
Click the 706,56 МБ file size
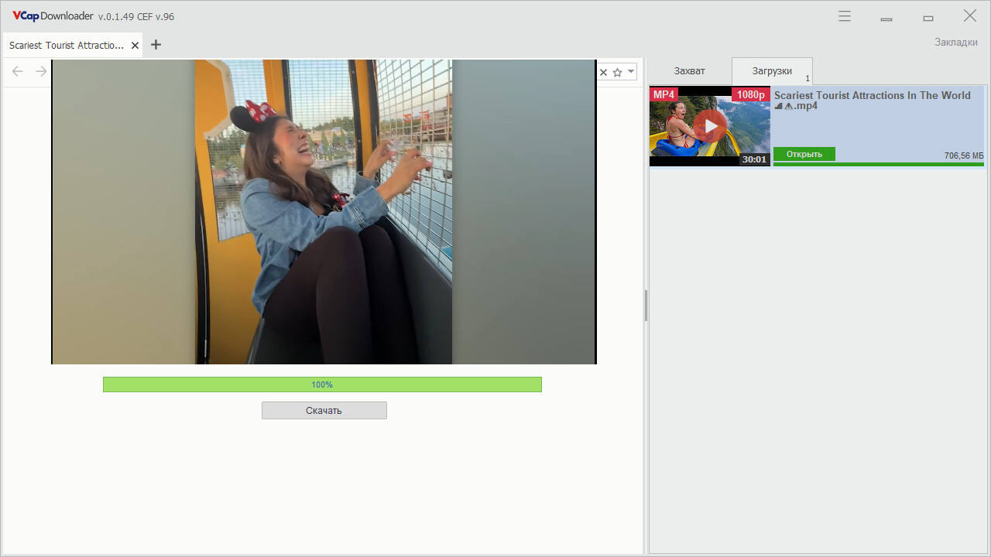point(964,156)
